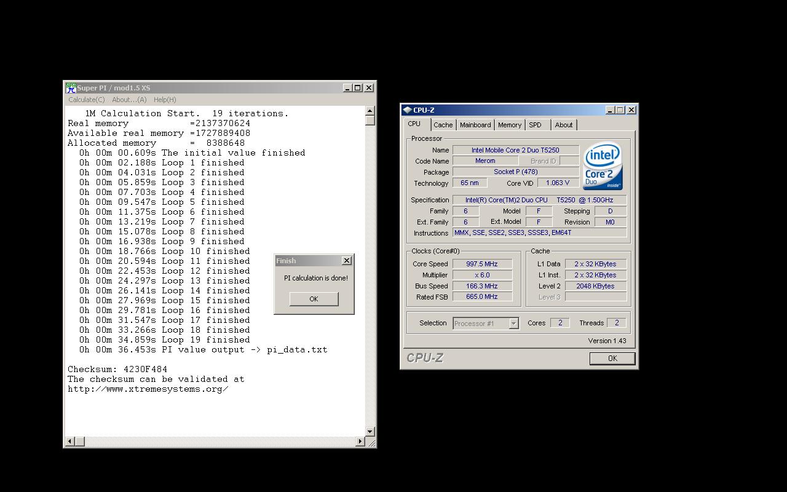Switch to the SPD tab
Screen dimensions: 787x492
pos(536,125)
